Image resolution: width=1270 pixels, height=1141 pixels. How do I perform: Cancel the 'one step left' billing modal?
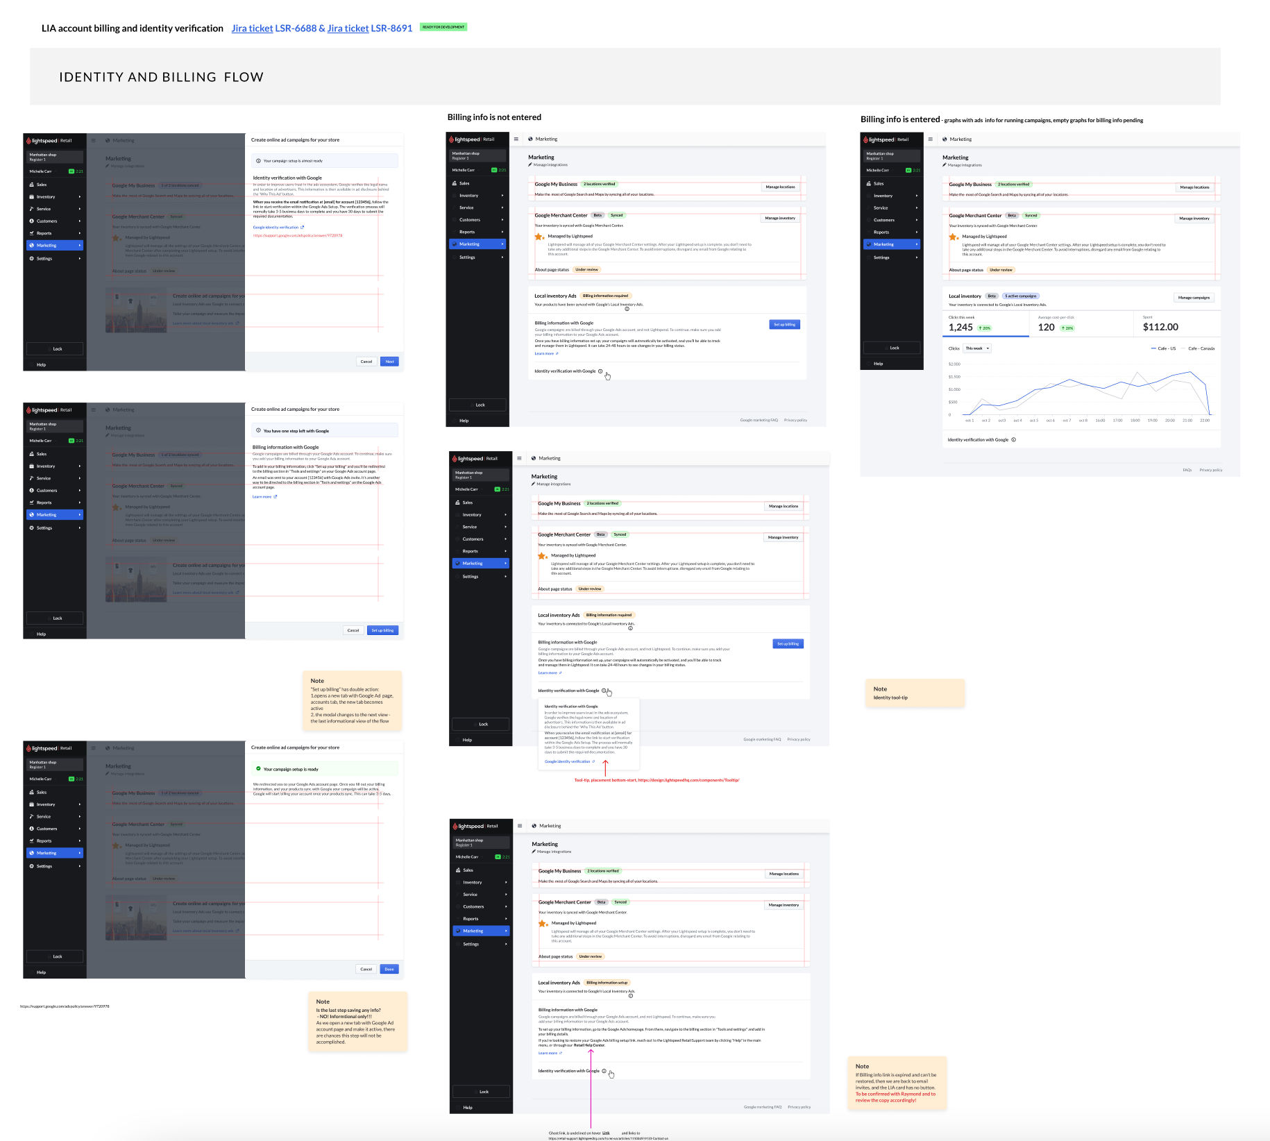[x=353, y=631]
